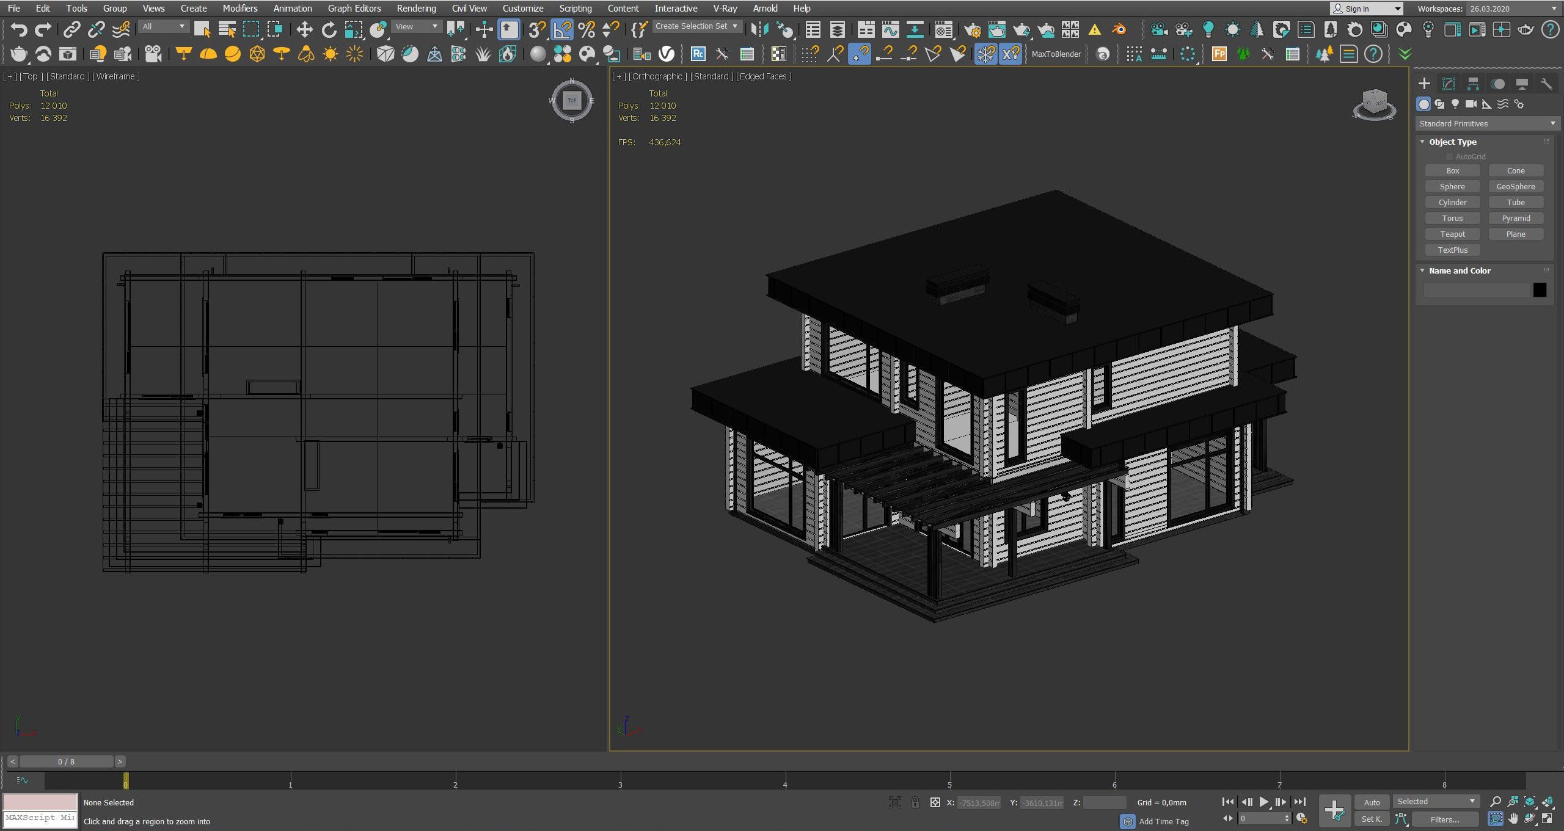This screenshot has height=831, width=1564.
Task: Switch to the Modify panel tab
Action: point(1449,84)
